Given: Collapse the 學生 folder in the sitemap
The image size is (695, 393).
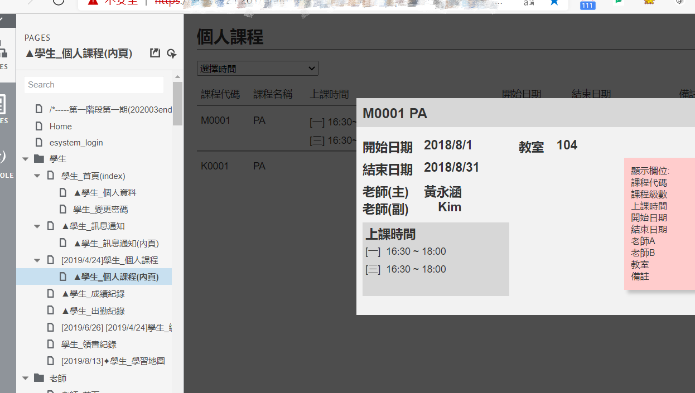Looking at the screenshot, I should pos(25,158).
